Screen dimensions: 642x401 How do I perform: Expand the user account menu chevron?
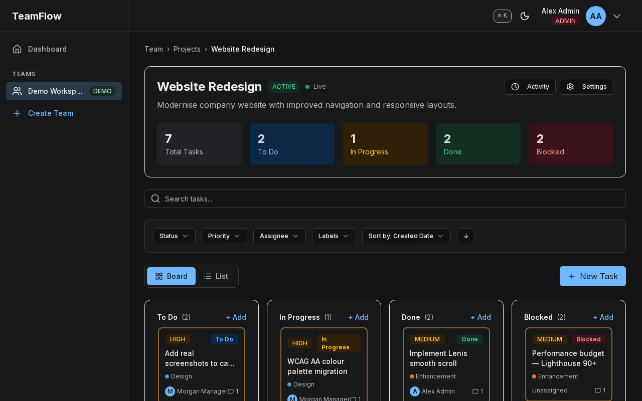(617, 16)
